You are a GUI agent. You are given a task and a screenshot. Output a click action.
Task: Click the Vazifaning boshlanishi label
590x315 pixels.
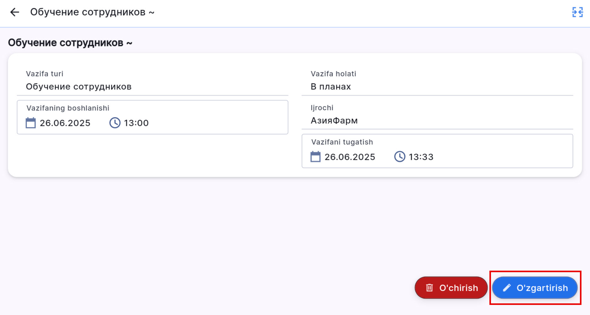pyautogui.click(x=68, y=108)
